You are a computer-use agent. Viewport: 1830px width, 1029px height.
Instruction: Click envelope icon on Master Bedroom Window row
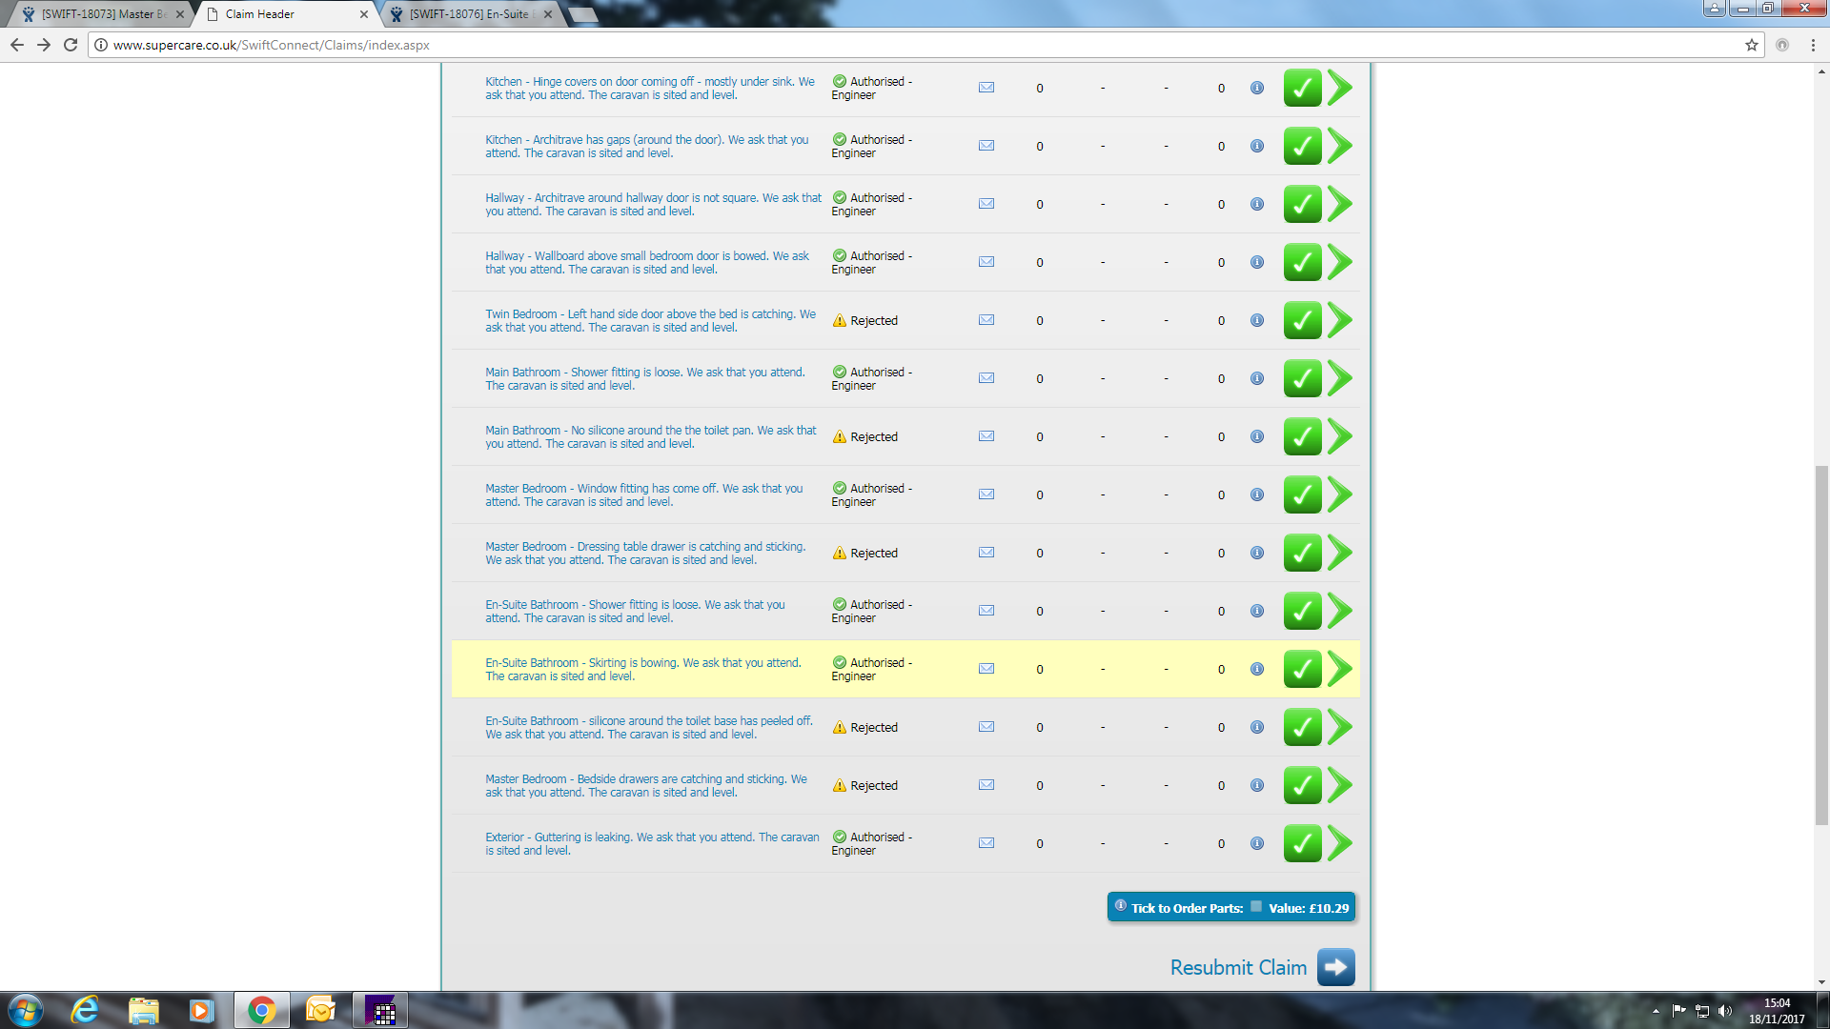pyautogui.click(x=986, y=494)
